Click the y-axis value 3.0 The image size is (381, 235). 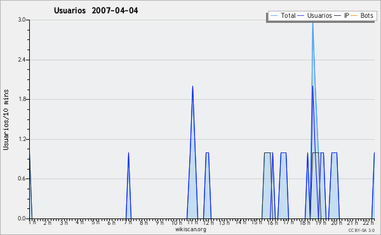coord(22,20)
